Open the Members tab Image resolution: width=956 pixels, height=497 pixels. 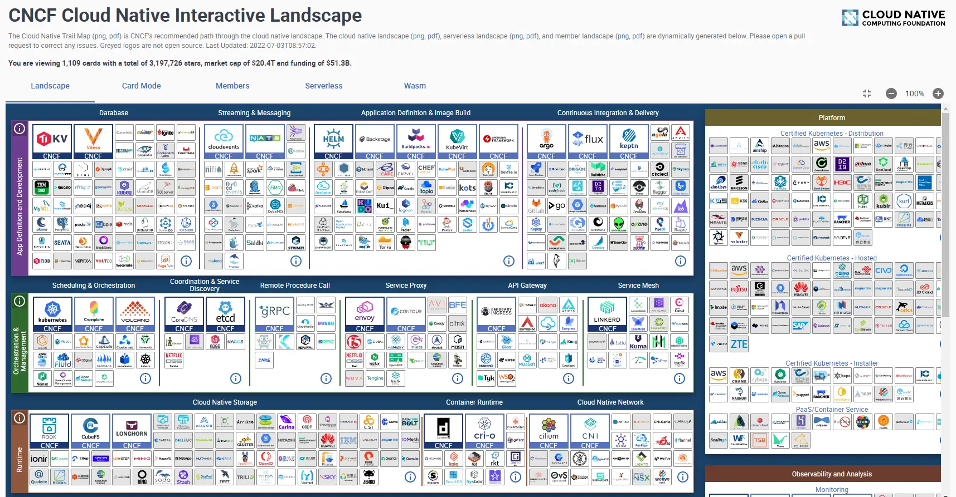[x=232, y=86]
